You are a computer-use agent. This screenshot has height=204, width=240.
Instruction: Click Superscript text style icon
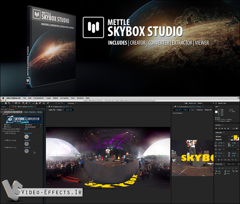[x=232, y=160]
